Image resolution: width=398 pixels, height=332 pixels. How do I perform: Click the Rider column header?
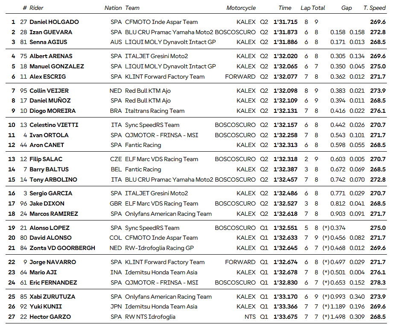36,8
